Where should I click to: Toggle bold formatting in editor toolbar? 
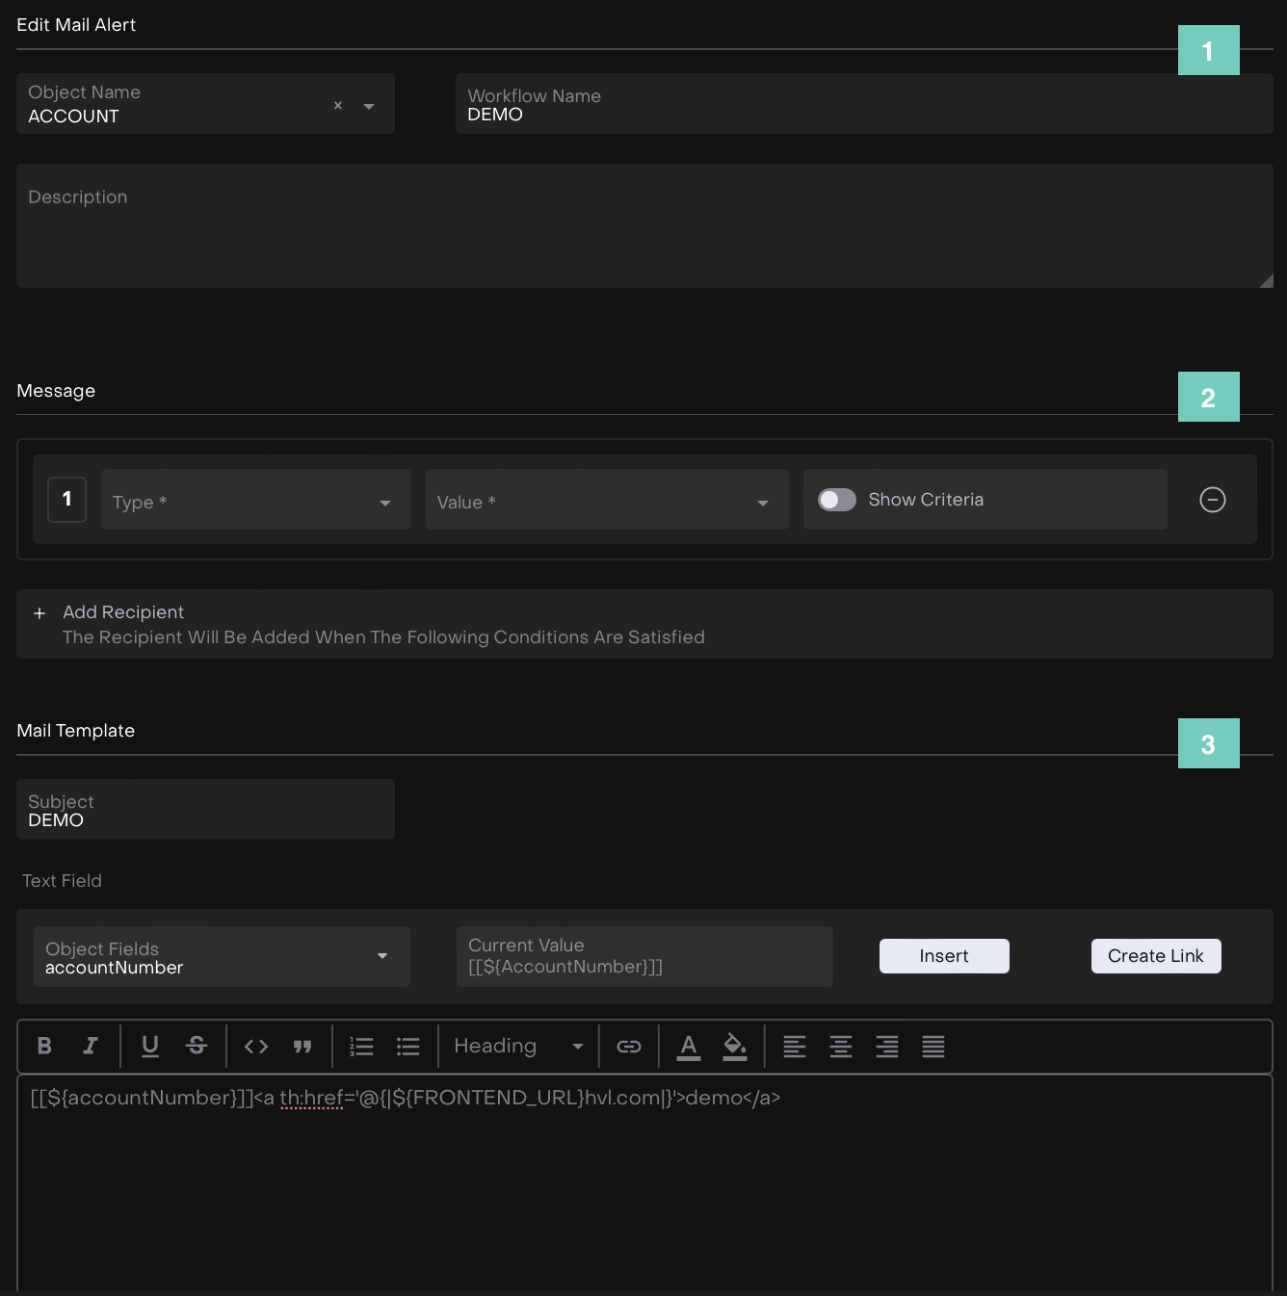coord(44,1046)
